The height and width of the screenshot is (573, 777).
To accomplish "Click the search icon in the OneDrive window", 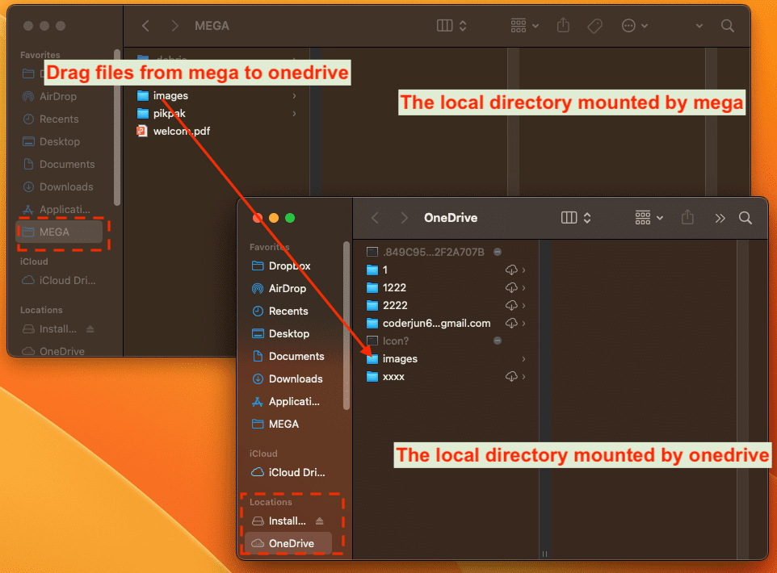I will pos(745,218).
